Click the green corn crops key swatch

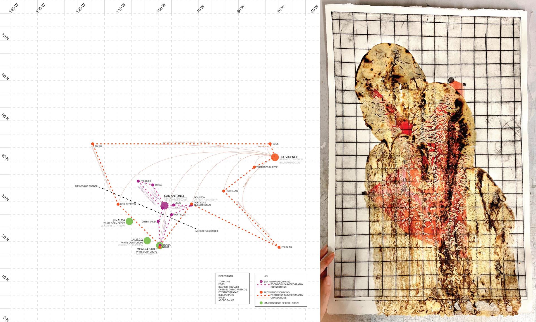click(261, 303)
